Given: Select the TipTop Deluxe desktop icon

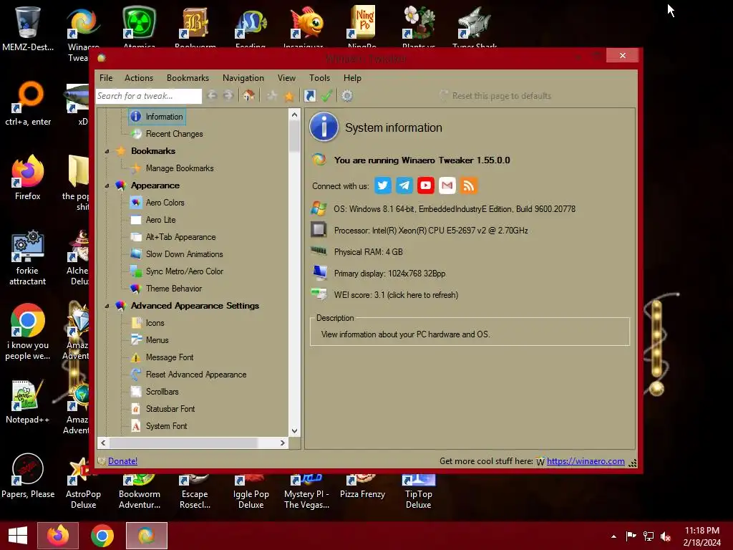Looking at the screenshot, I should click(x=418, y=492).
